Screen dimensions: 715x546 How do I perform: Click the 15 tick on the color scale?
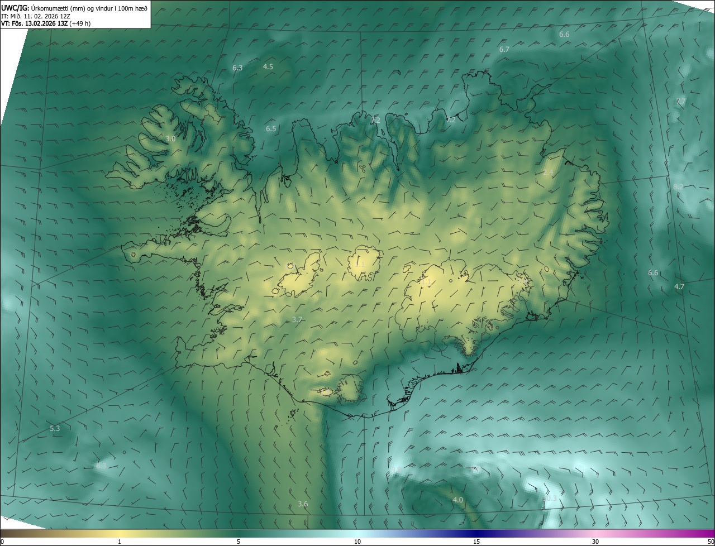[x=476, y=542]
